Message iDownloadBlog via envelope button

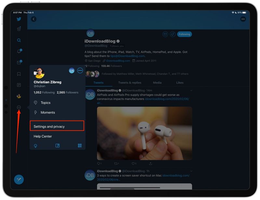[x=165, y=34]
